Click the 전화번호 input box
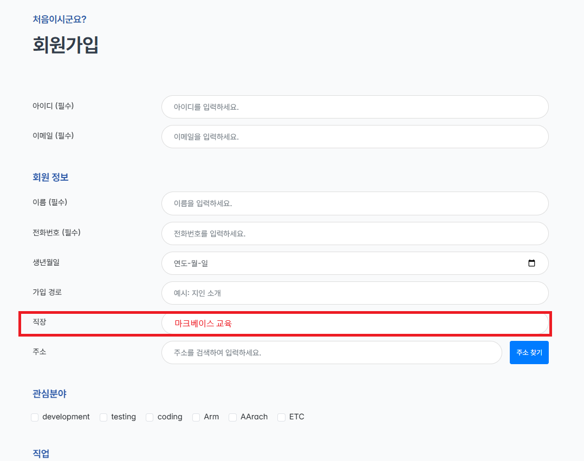Viewport: 584px width, 461px height. click(355, 234)
